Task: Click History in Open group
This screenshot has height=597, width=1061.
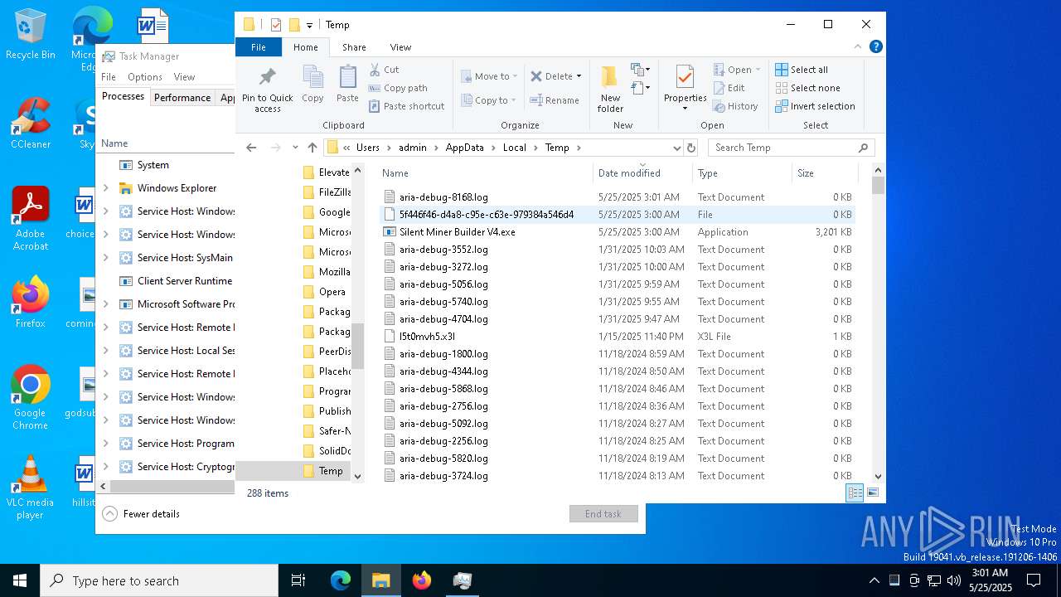Action: (734, 106)
